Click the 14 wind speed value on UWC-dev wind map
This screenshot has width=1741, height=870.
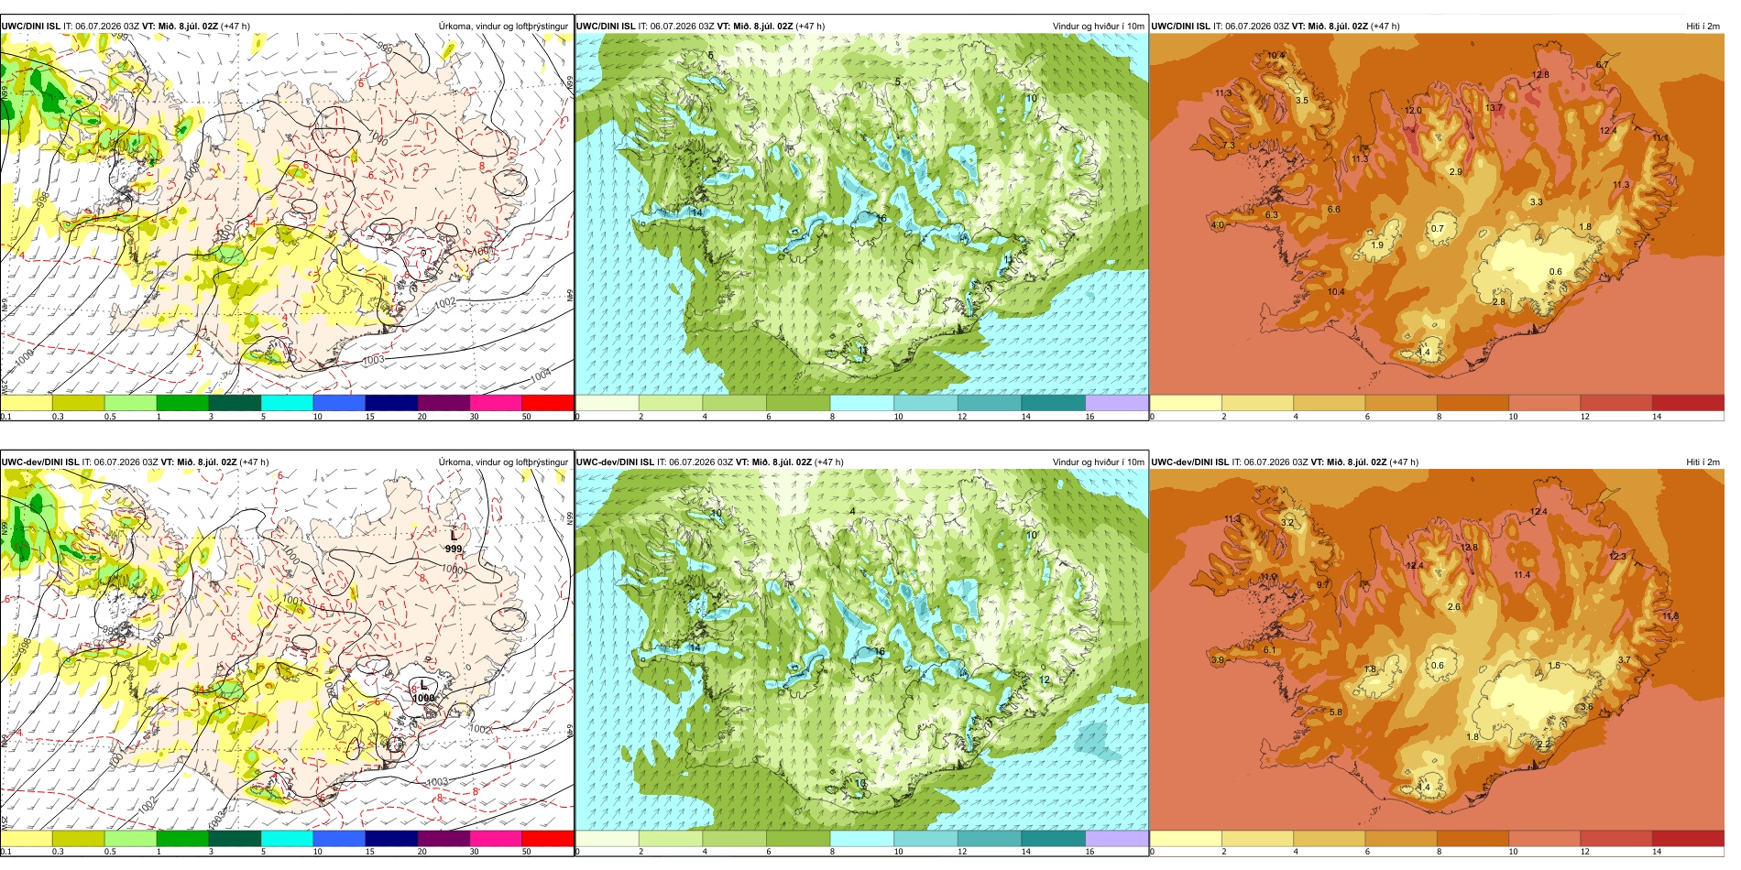point(695,648)
